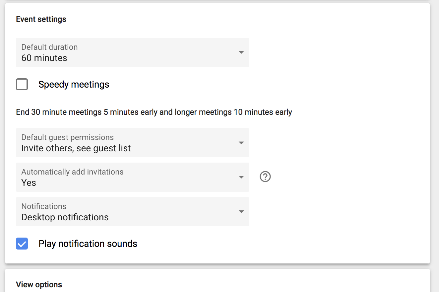Click the dropdown arrow on Default duration
The image size is (439, 292).
(x=241, y=52)
